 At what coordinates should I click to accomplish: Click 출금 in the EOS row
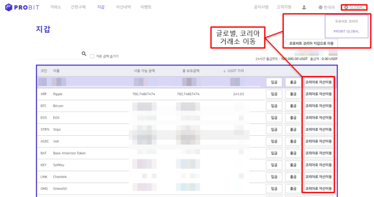tap(293, 118)
